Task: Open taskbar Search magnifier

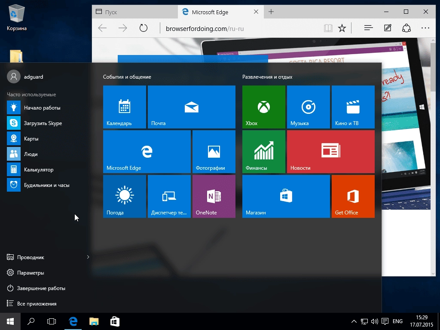Action: click(x=31, y=321)
